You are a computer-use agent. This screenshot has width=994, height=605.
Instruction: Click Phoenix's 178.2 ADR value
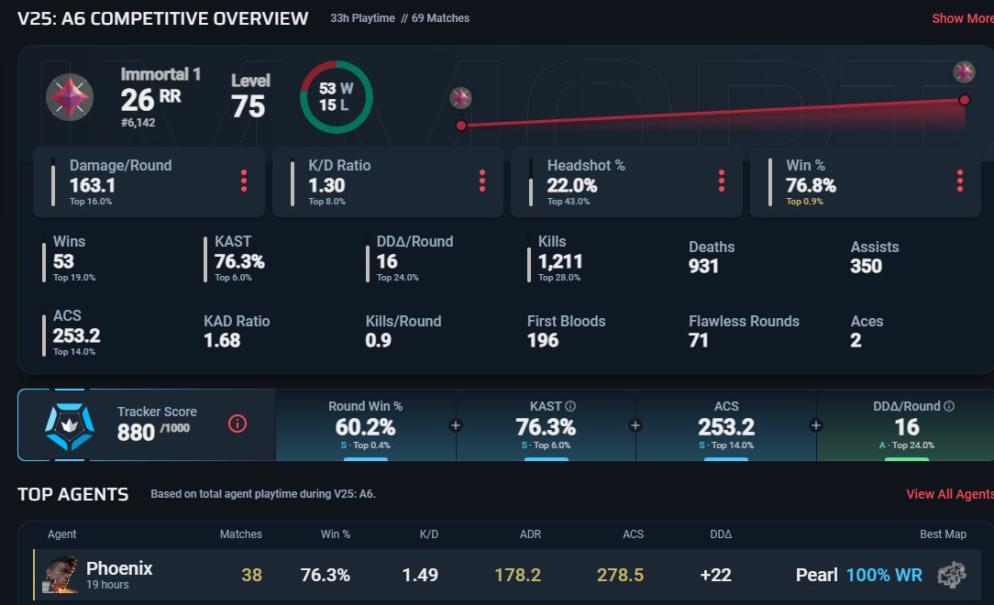pyautogui.click(x=518, y=575)
